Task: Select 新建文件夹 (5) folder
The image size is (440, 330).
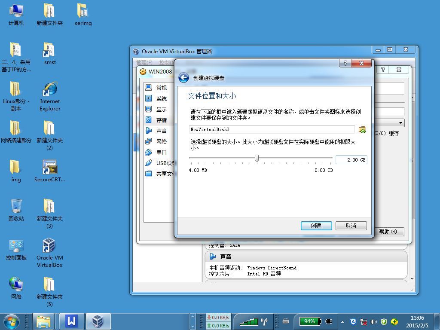Action: pos(50,292)
